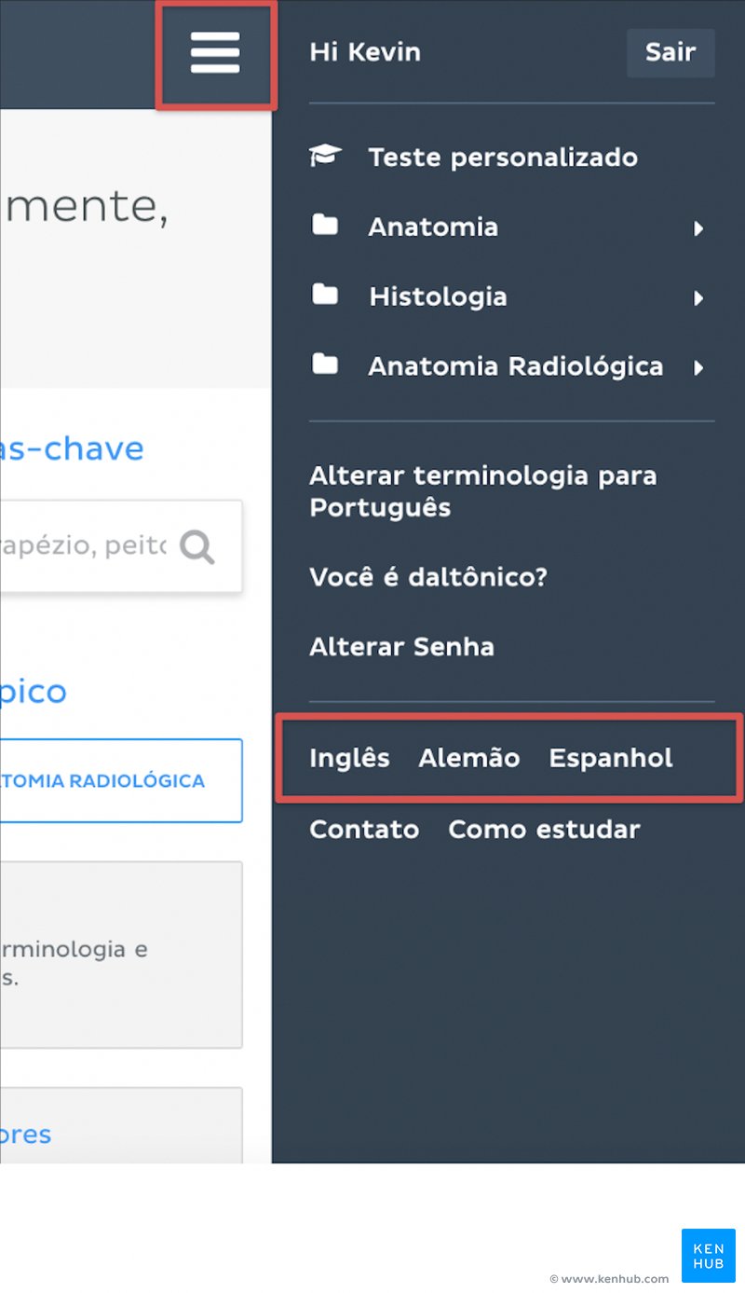The width and height of the screenshot is (745, 1293).
Task: Switch language to Espanhol
Action: click(611, 759)
